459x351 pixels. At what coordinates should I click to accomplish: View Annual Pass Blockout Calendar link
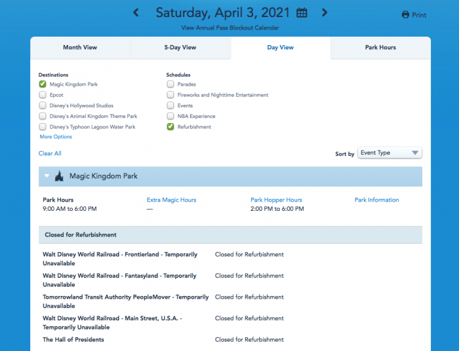[x=229, y=28]
